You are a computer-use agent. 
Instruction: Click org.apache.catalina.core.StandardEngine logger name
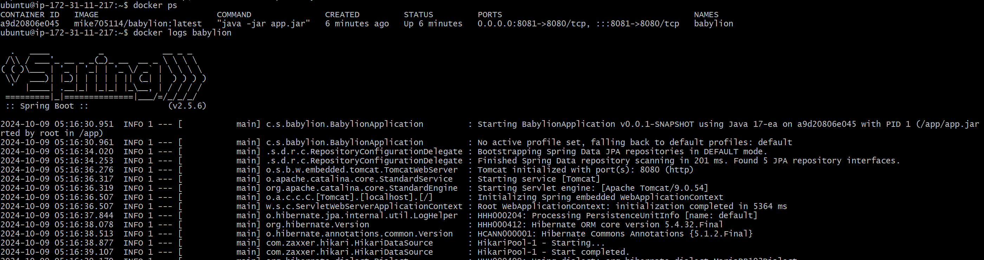362,188
